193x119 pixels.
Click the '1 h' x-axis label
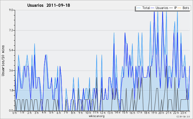coord(22,113)
